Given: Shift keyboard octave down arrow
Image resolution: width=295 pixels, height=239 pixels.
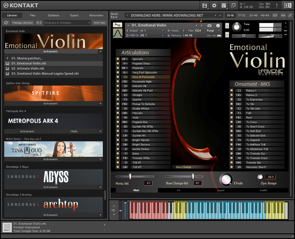Looking at the screenshot, I should 114,215.
